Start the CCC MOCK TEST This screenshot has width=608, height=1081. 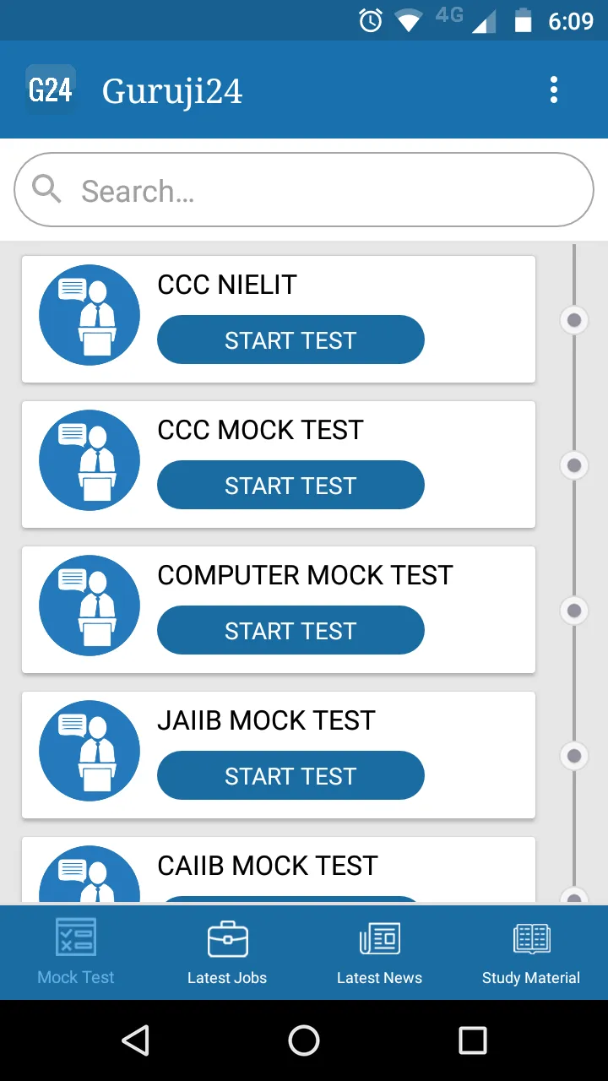click(x=290, y=486)
